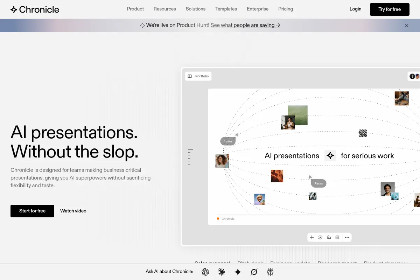Ask Grok about Chronicle via the slashed circle
Viewport: 420px width, 280px height.
tap(254, 272)
